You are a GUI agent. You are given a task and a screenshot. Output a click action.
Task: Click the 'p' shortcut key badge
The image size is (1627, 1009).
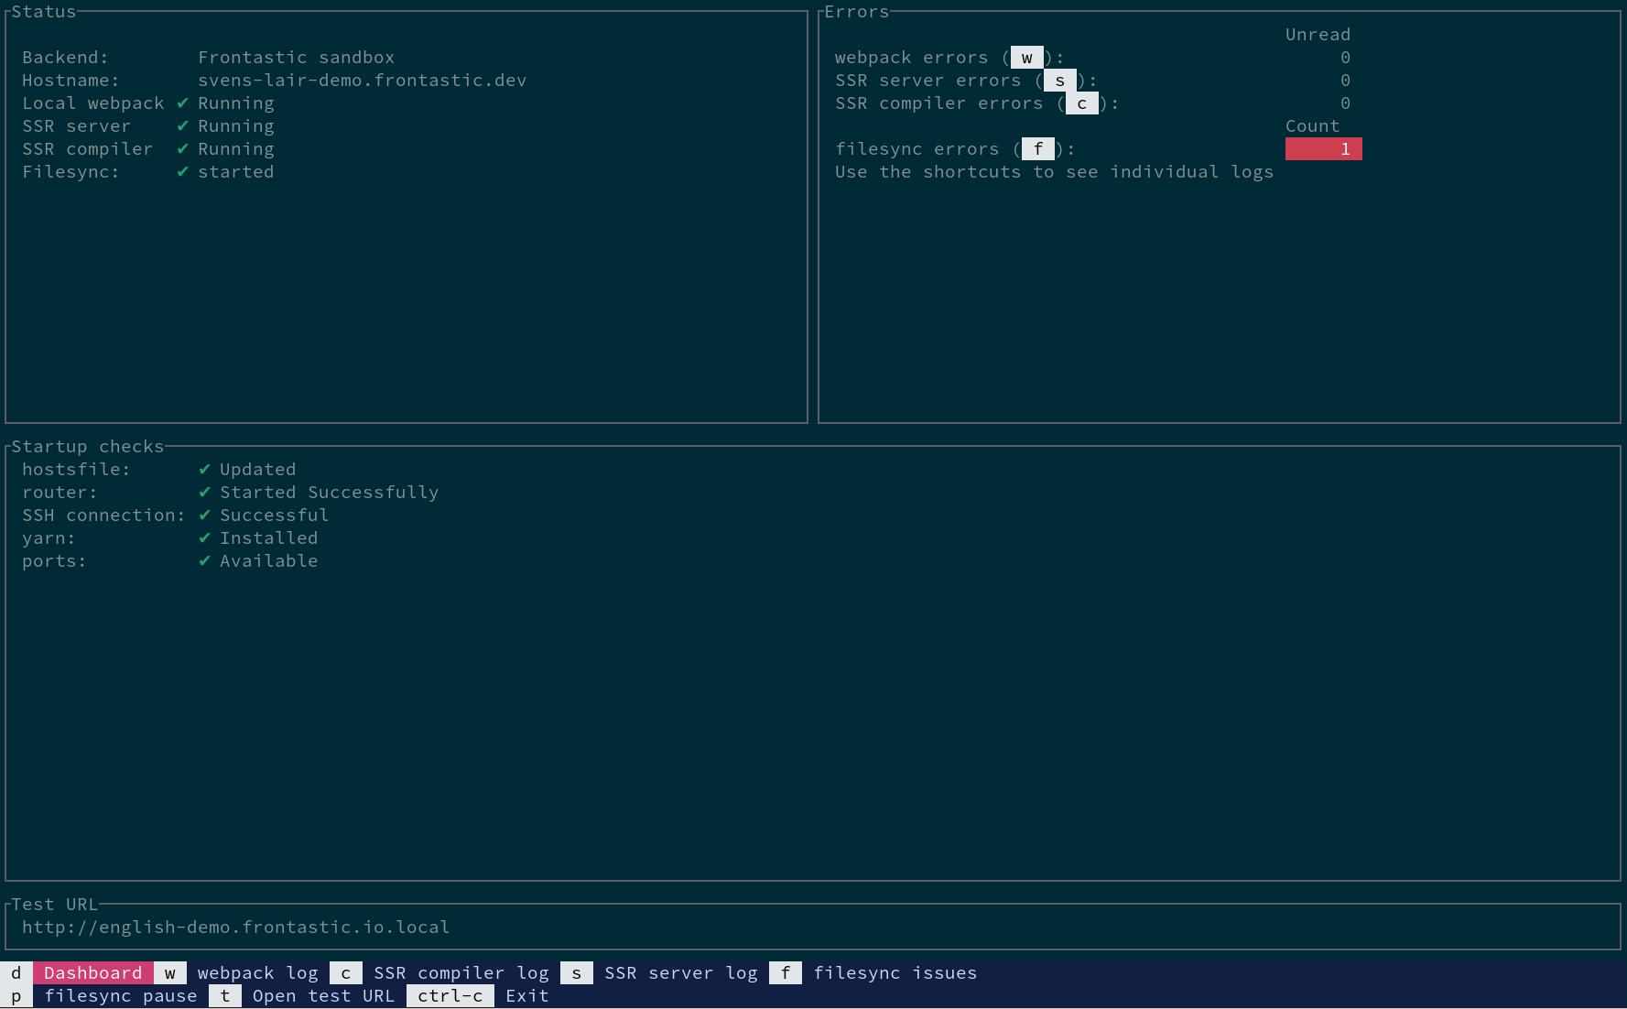click(16, 995)
